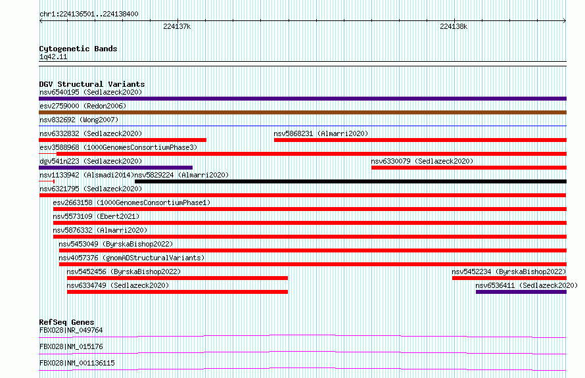Select the FBXO28|NR_049764 transcript label
This screenshot has width=585, height=378.
(71, 330)
